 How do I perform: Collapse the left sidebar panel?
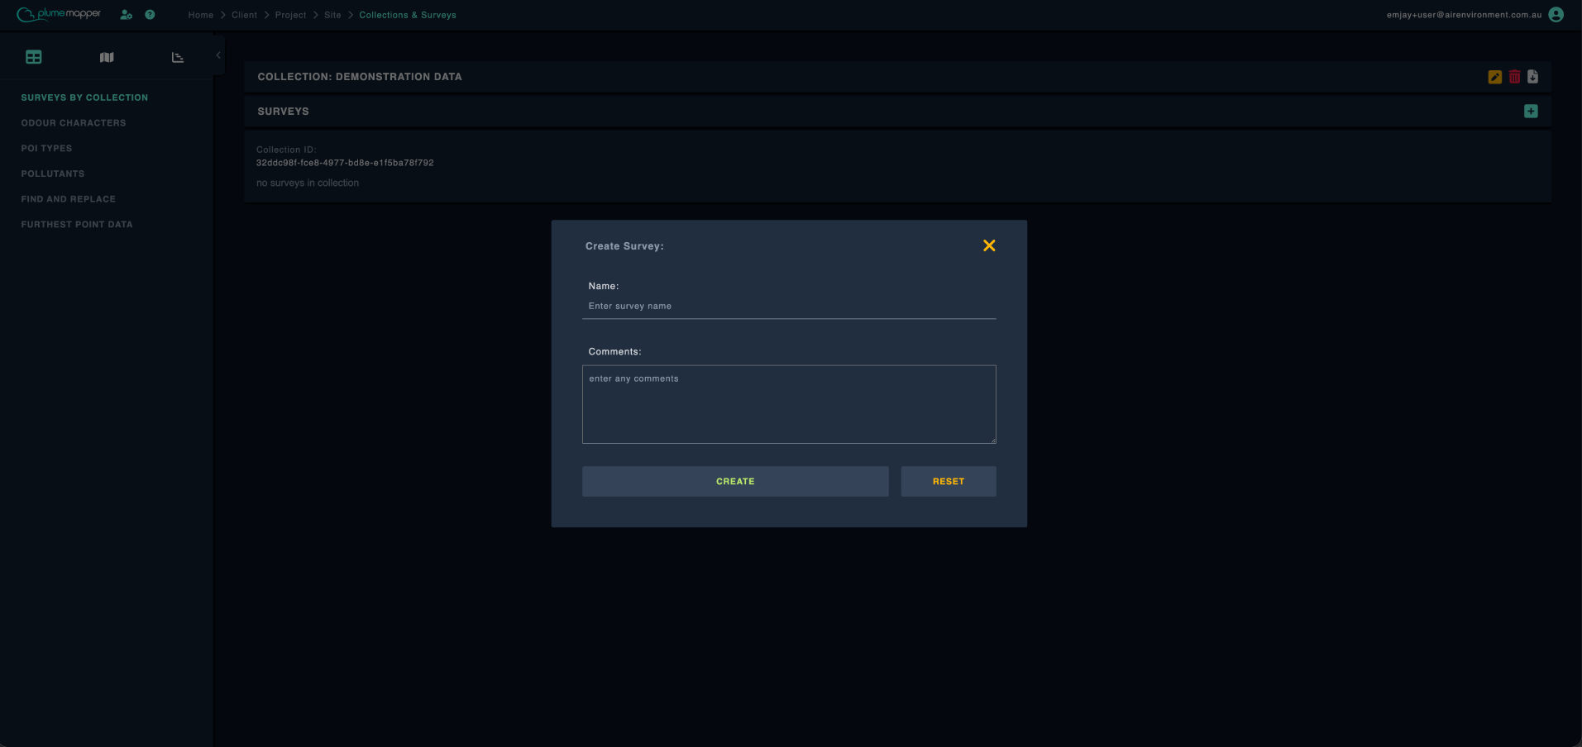[218, 55]
